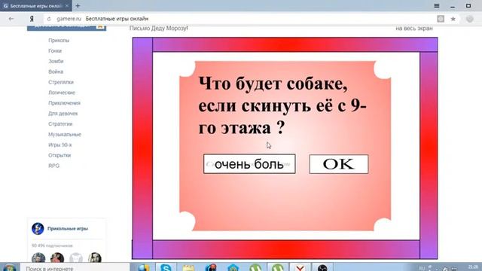Screen dimensions: 482x271
Task: Open the first green uTorrent taskbar icon
Action: pos(255,267)
